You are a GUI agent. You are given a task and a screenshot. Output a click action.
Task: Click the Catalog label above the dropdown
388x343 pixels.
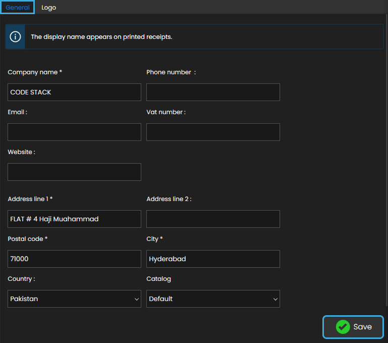coord(158,279)
